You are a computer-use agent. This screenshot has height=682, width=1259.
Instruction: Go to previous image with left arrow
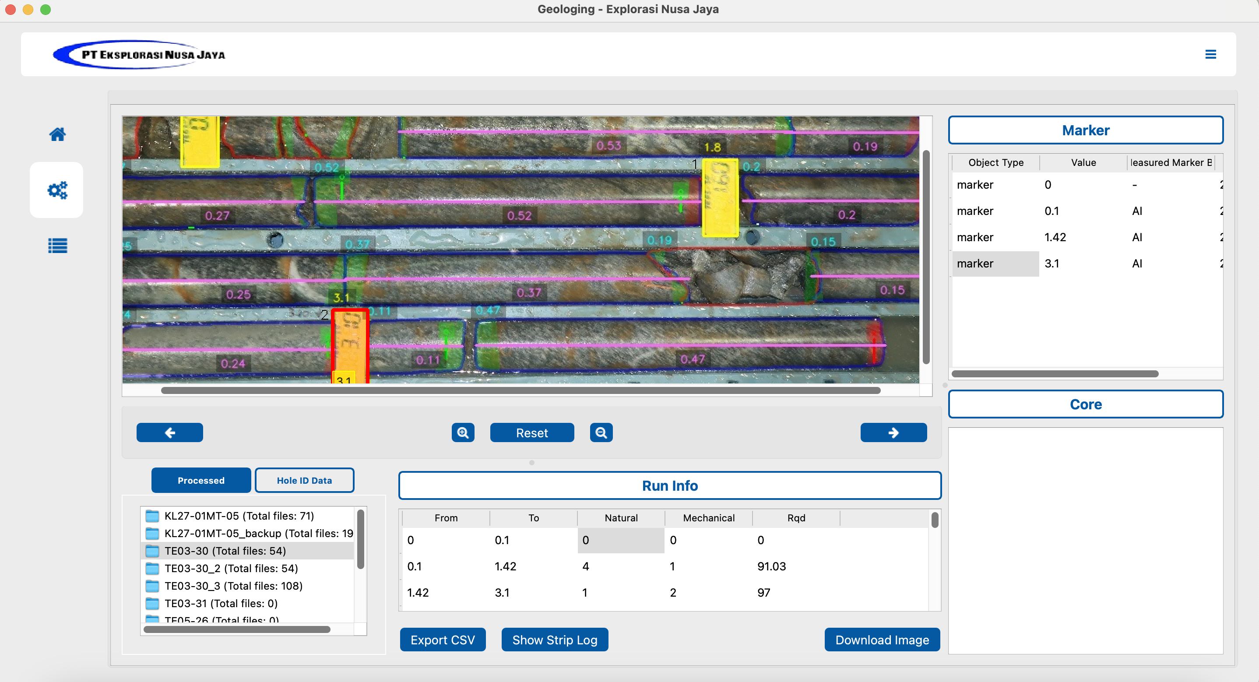pyautogui.click(x=169, y=432)
